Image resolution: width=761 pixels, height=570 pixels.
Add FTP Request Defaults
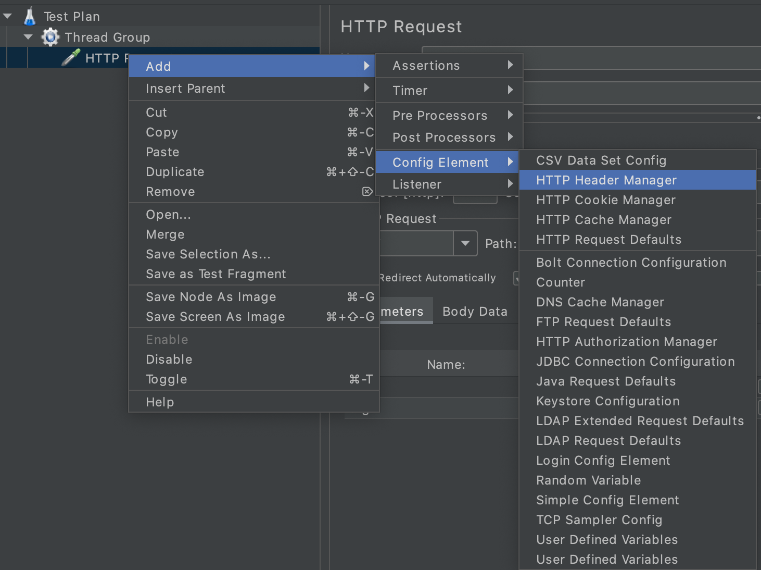pos(638,322)
